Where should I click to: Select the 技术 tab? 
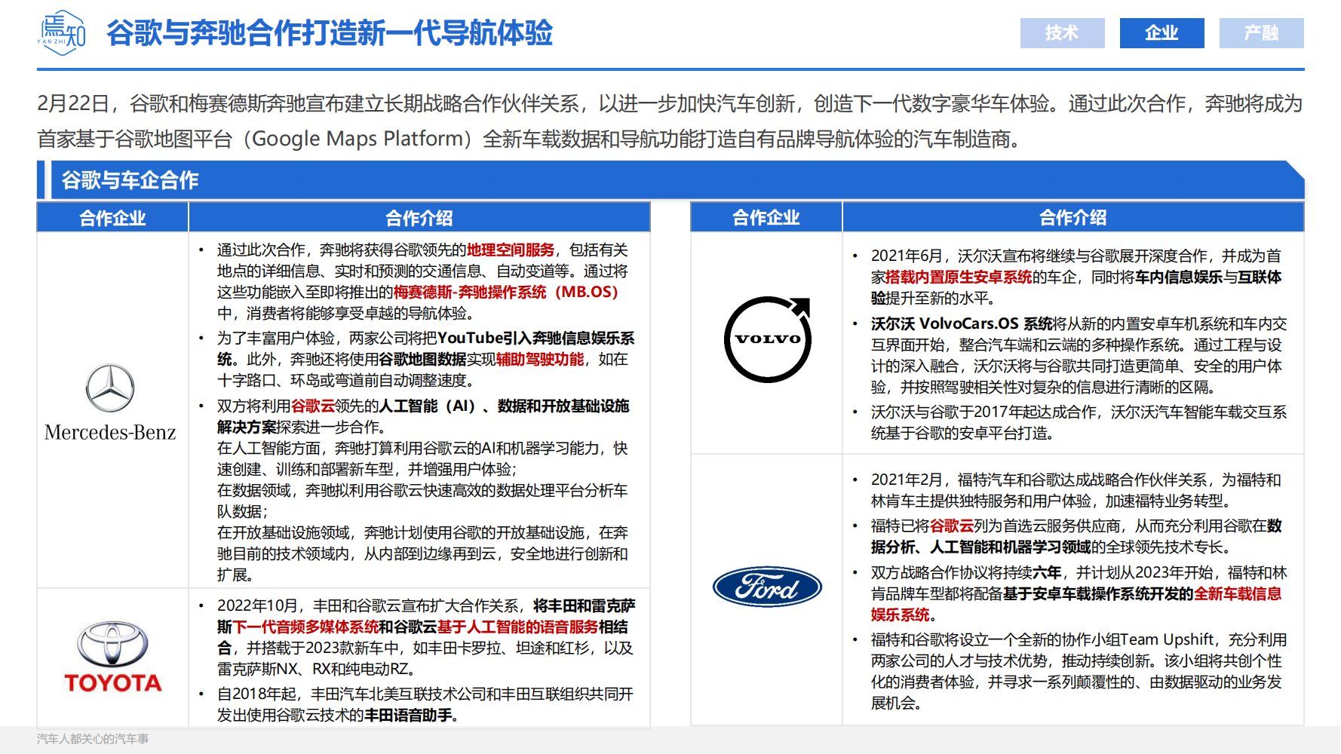1062,33
